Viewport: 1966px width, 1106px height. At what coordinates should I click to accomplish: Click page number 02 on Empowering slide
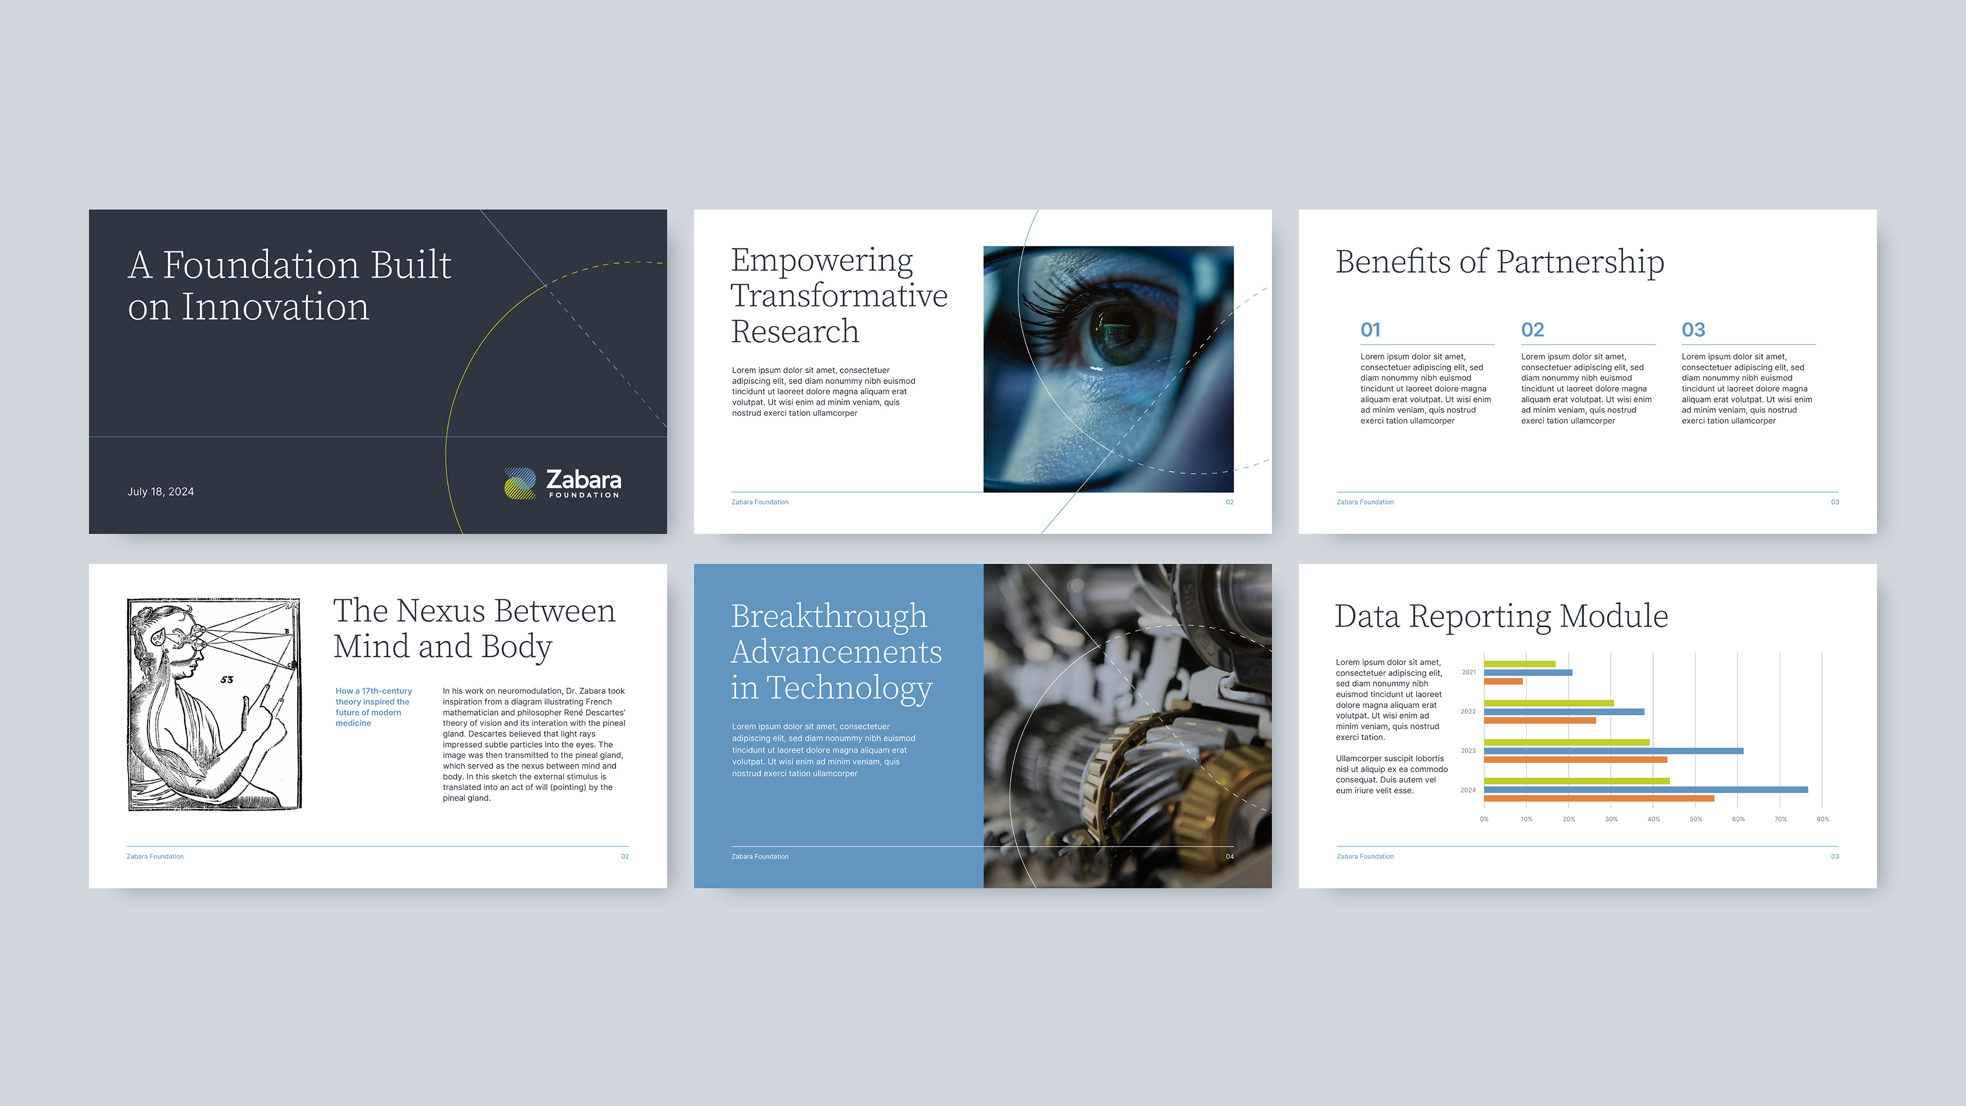tap(1229, 502)
